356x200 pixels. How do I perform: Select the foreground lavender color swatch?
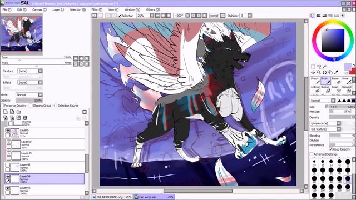click(x=348, y=67)
